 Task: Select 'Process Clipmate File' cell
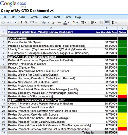pyautogui.click(x=51, y=67)
